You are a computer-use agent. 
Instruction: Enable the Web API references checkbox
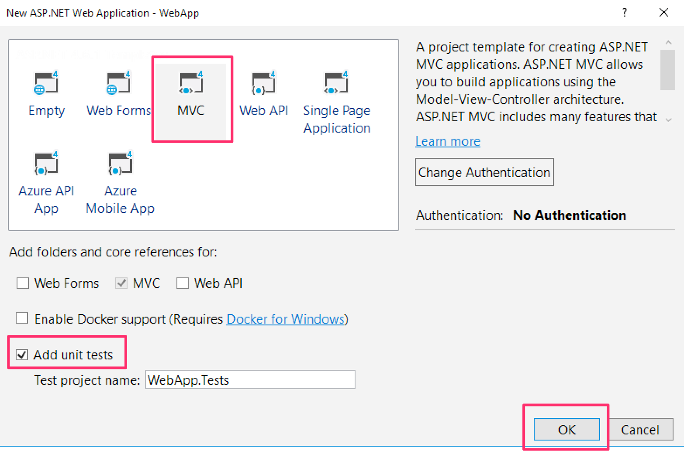pyautogui.click(x=183, y=283)
